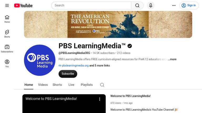This screenshot has height=113, width=202.
Task: Open Shorts in the sidebar
Action: pos(7,34)
